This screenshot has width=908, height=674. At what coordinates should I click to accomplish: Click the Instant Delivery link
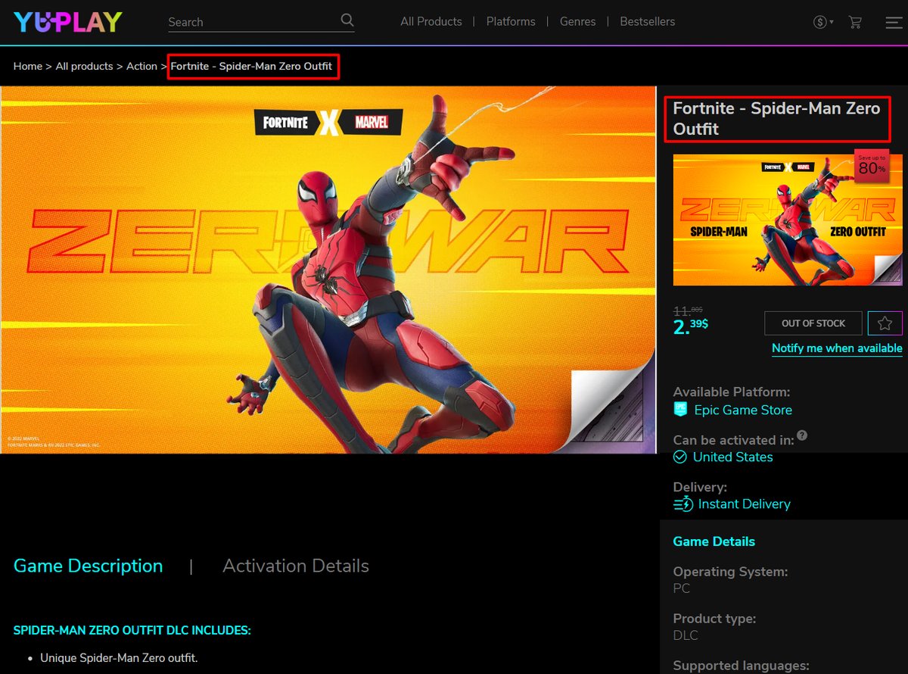click(x=745, y=504)
